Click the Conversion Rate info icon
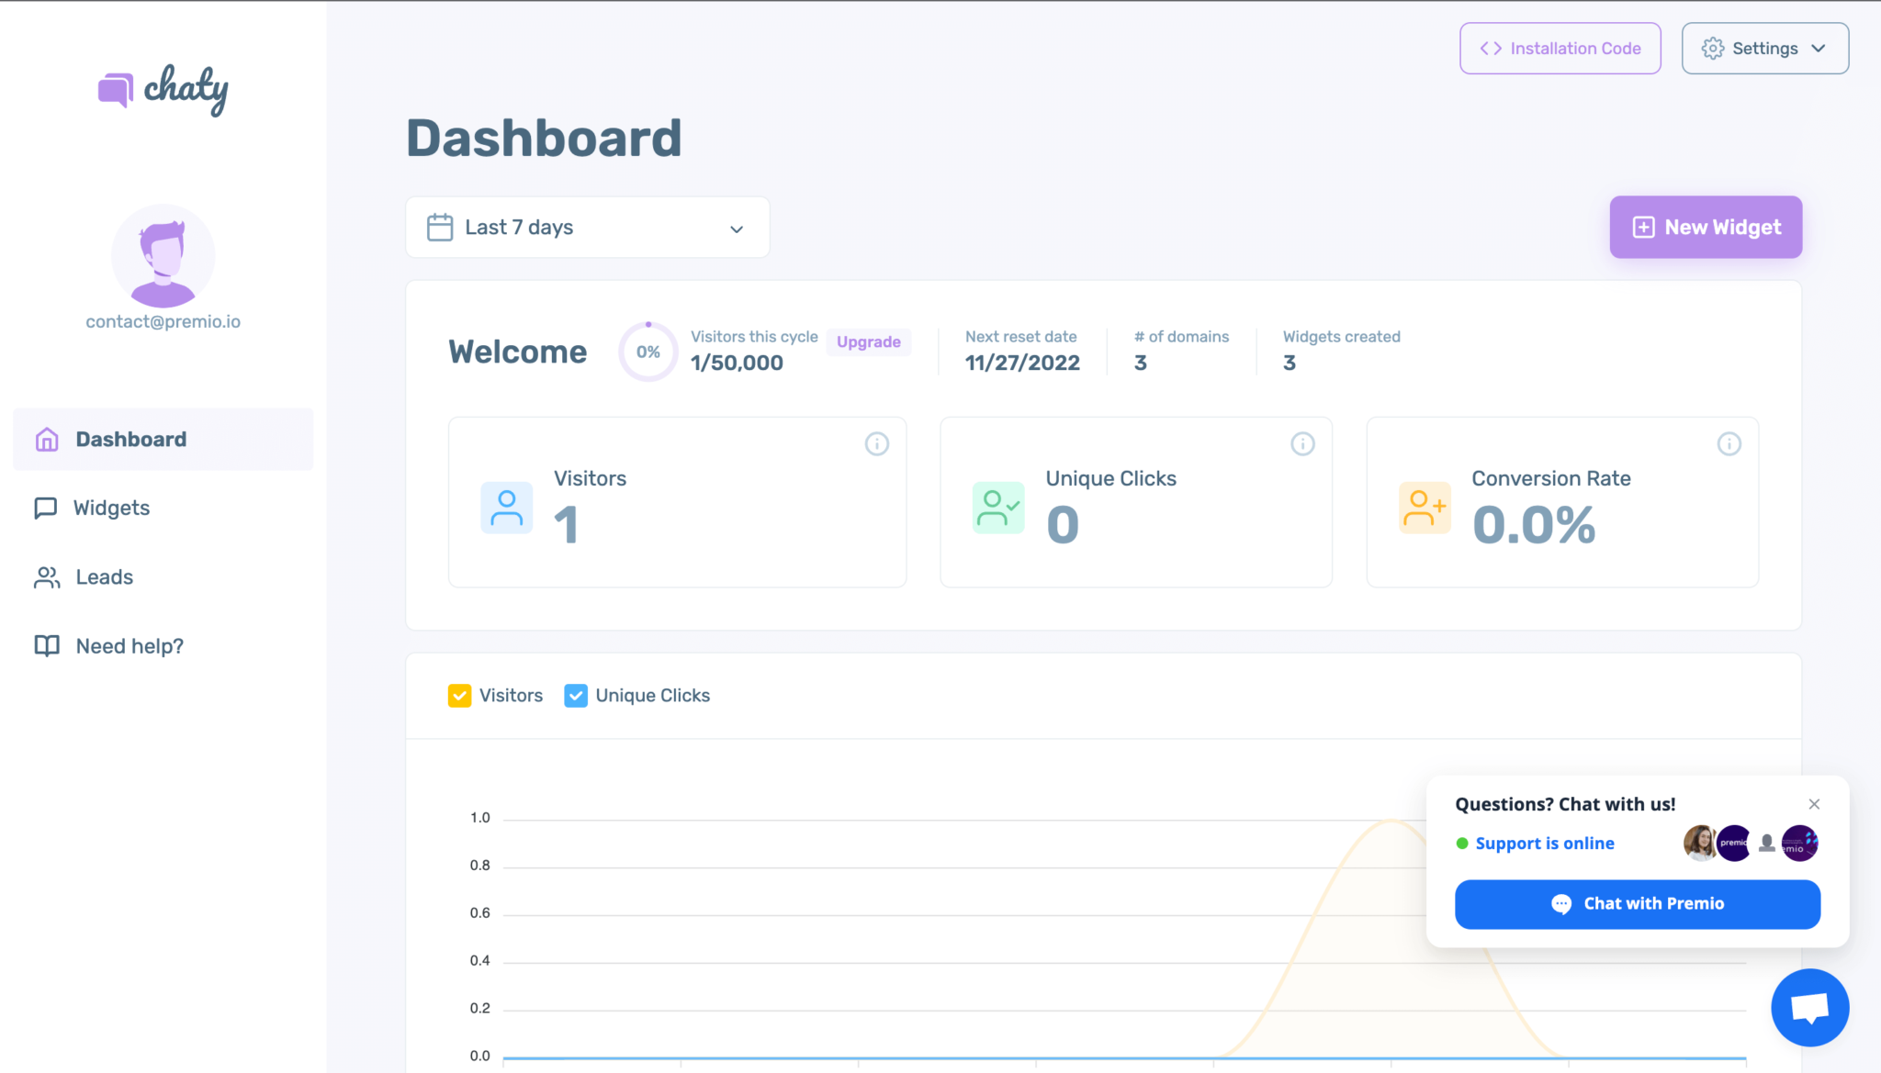The image size is (1881, 1073). [x=1729, y=444]
